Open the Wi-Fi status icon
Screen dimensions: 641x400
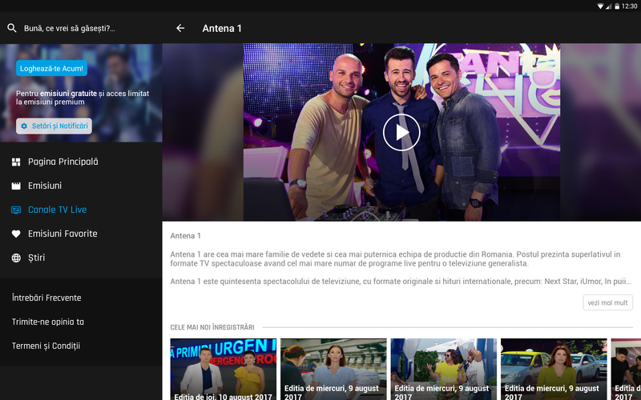point(600,6)
